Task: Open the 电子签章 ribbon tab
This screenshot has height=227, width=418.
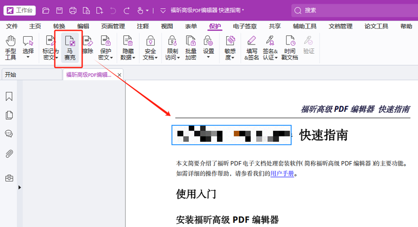Action: tap(244, 26)
